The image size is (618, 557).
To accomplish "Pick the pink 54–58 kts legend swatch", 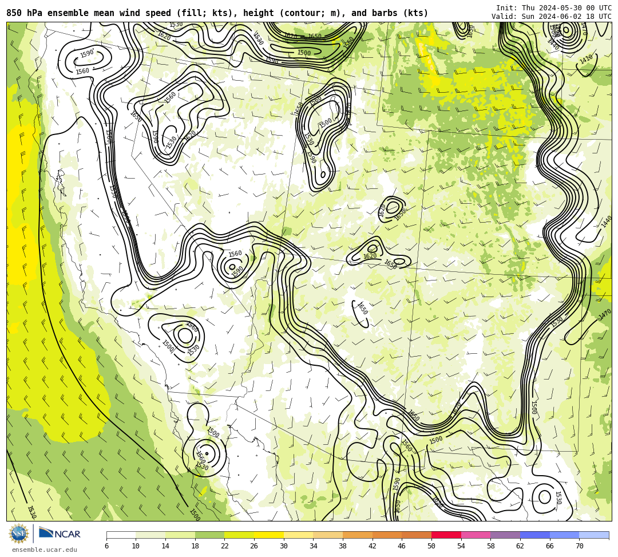I will (476, 535).
